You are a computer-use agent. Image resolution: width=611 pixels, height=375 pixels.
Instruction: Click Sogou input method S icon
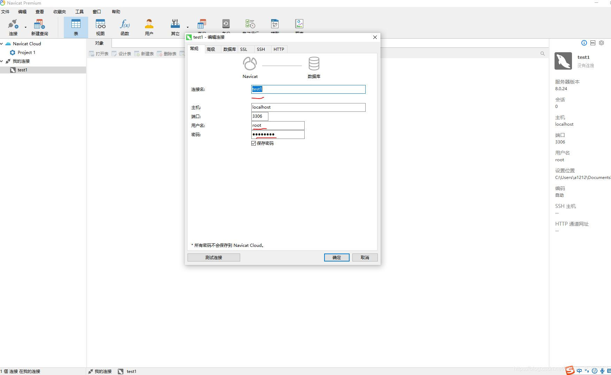pos(570,370)
